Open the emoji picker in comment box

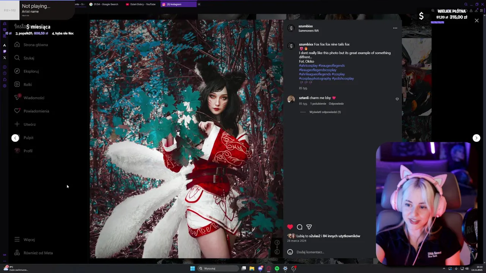click(x=290, y=252)
